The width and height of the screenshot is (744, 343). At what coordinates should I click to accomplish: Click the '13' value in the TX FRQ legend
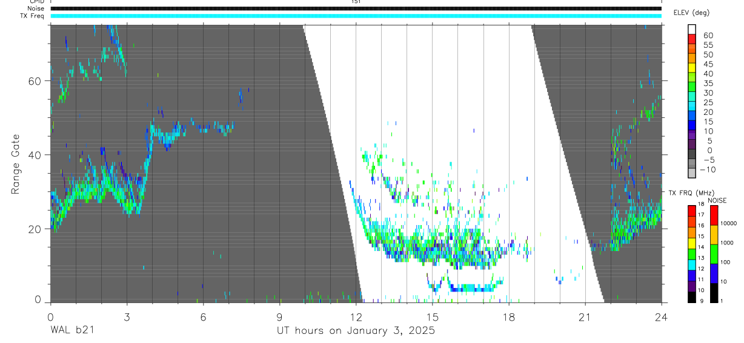701,258
